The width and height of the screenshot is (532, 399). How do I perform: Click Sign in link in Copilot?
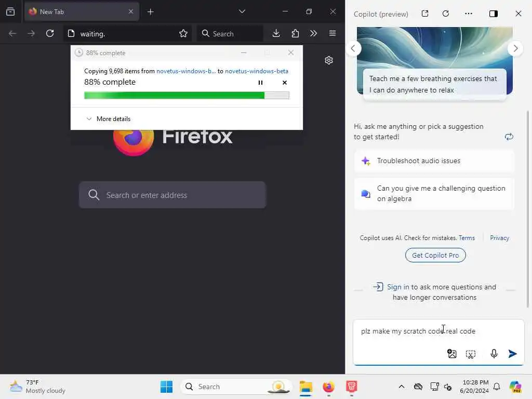click(398, 287)
